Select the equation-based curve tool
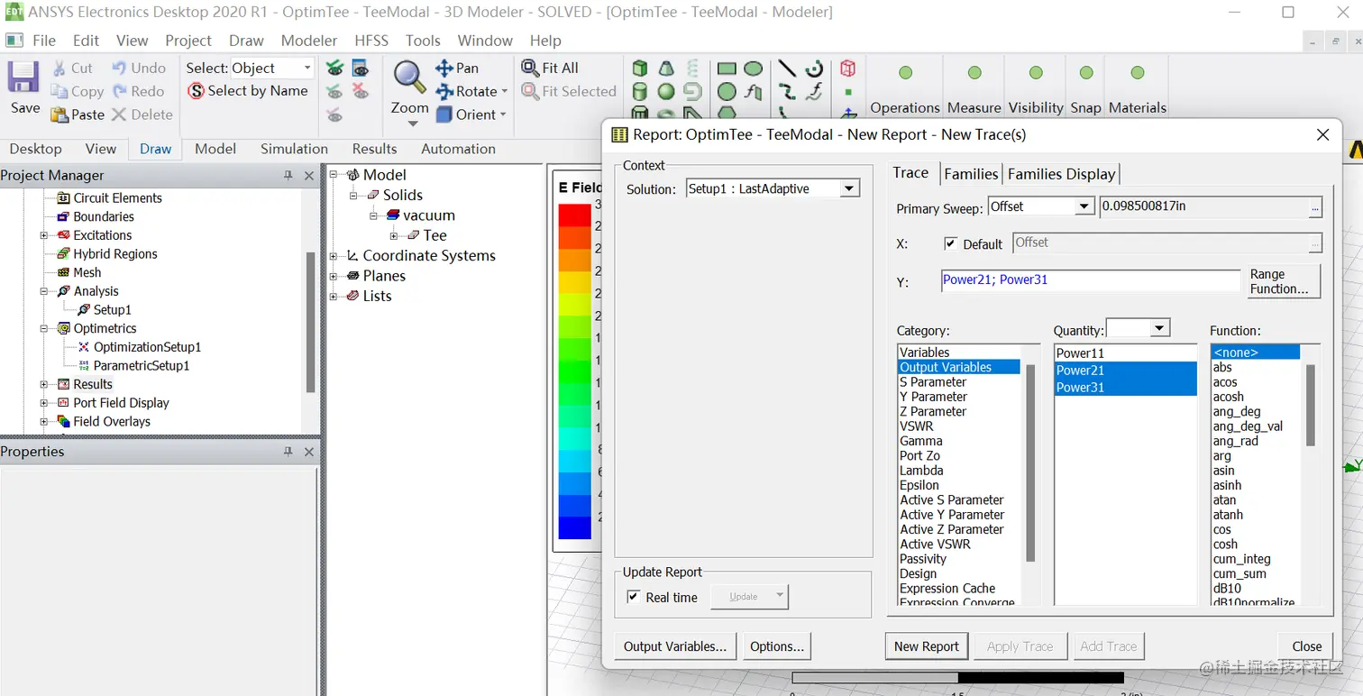The image size is (1363, 696). pos(815,91)
